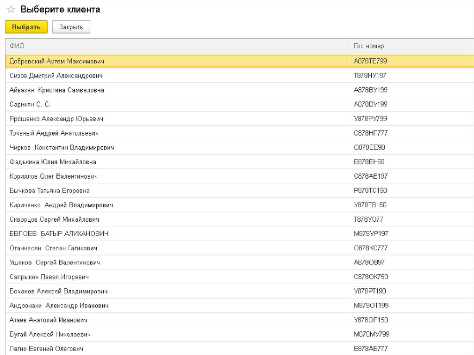
Task: Click plate number Р878ТС150
Action: pyautogui.click(x=370, y=190)
